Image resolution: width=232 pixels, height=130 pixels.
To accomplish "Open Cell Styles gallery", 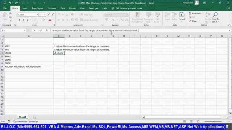I will (x=157, y=18).
